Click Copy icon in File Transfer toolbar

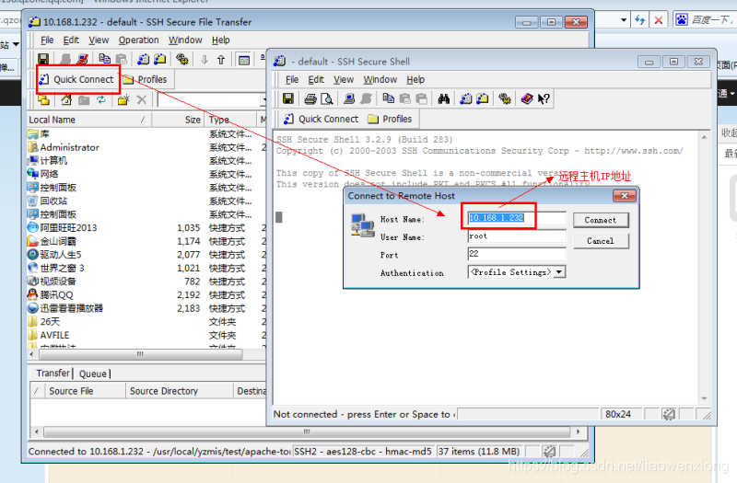(x=104, y=59)
